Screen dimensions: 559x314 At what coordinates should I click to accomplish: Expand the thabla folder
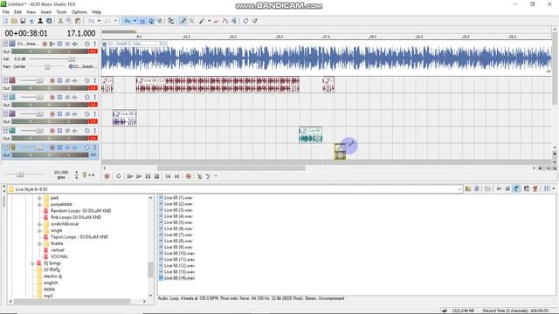coord(39,244)
